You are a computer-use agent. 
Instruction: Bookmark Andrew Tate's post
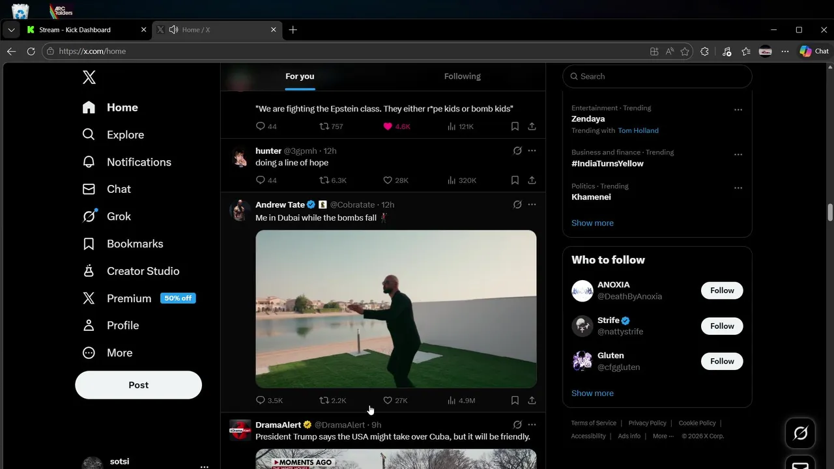(515, 401)
